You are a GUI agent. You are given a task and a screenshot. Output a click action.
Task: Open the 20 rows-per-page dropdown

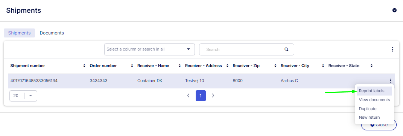coord(23,96)
